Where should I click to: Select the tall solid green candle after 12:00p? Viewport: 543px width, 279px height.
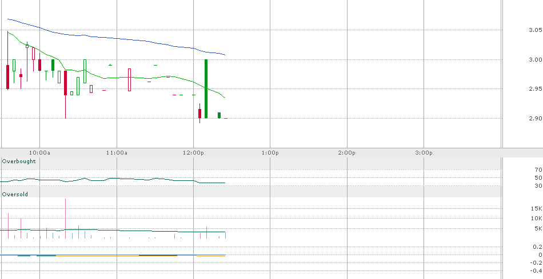tap(206, 89)
